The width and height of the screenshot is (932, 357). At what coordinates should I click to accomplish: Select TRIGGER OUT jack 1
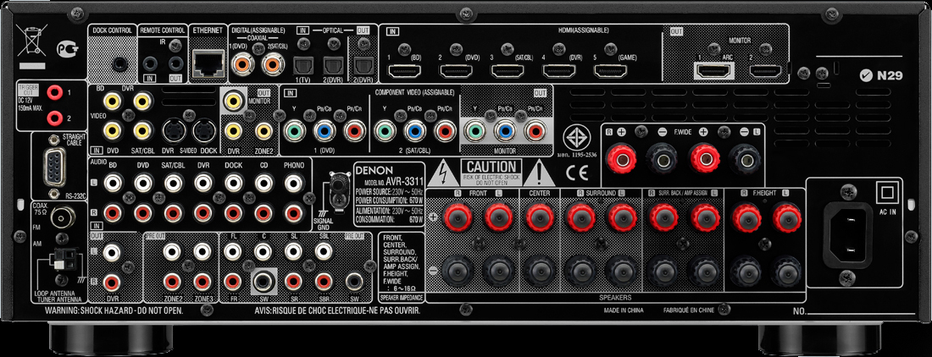pyautogui.click(x=55, y=92)
